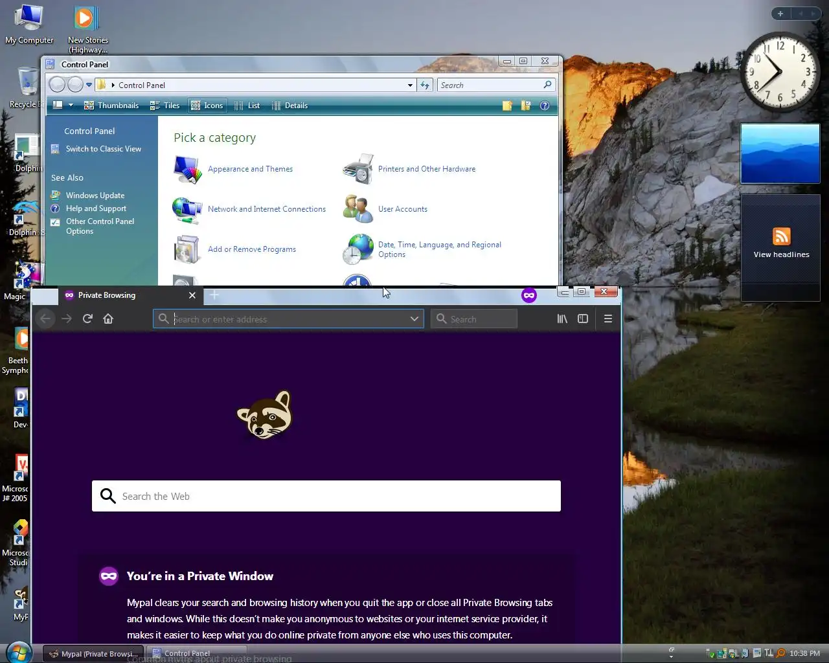Screen dimensions: 829x663
Task: Open the Control Panel layout pane dropdown arrow
Action: click(71, 106)
